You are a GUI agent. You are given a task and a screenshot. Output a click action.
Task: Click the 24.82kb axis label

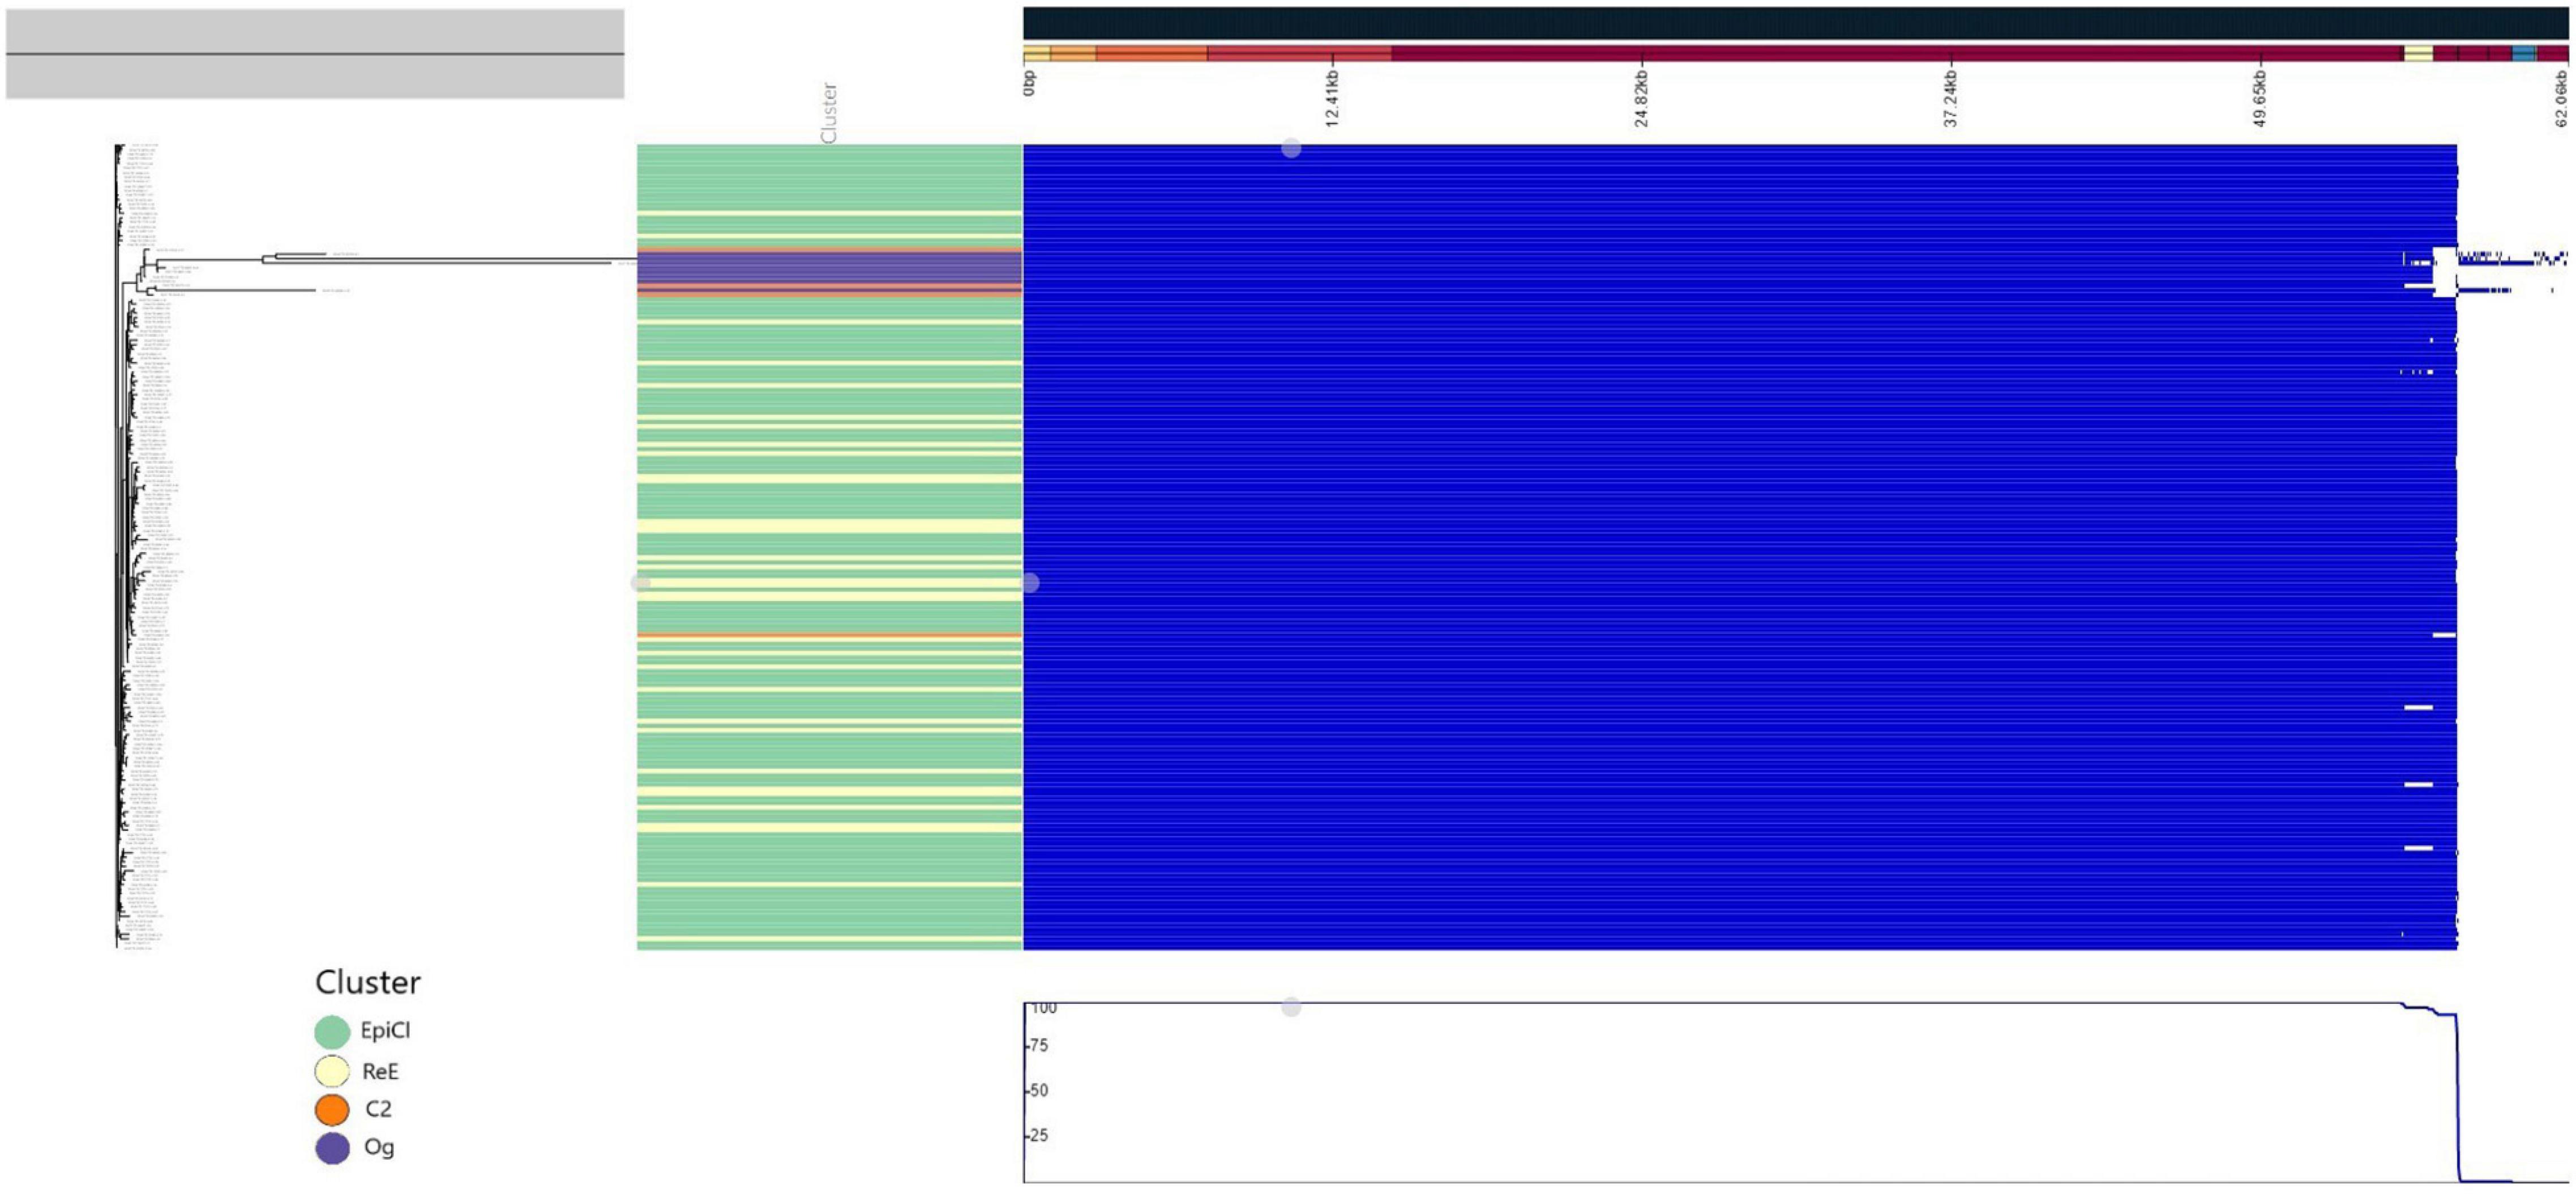point(1642,99)
